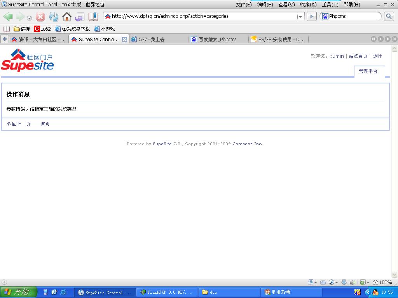Viewport: 398px width, 298px height.
Task: Click the green Back arrow button
Action: coord(8,16)
